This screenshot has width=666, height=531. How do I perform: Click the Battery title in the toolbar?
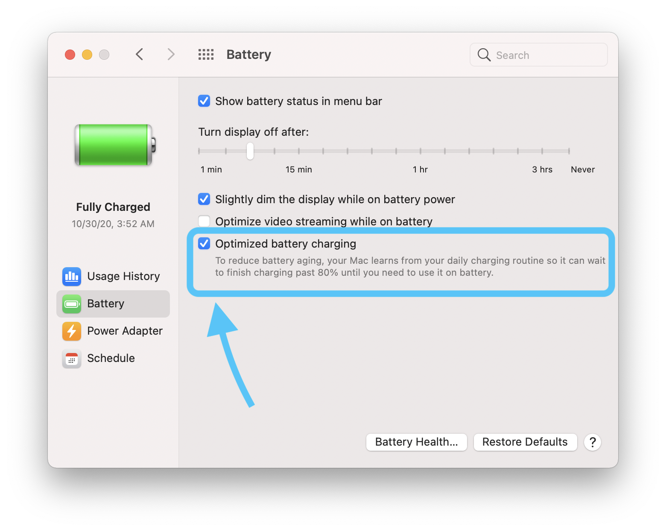tap(248, 54)
